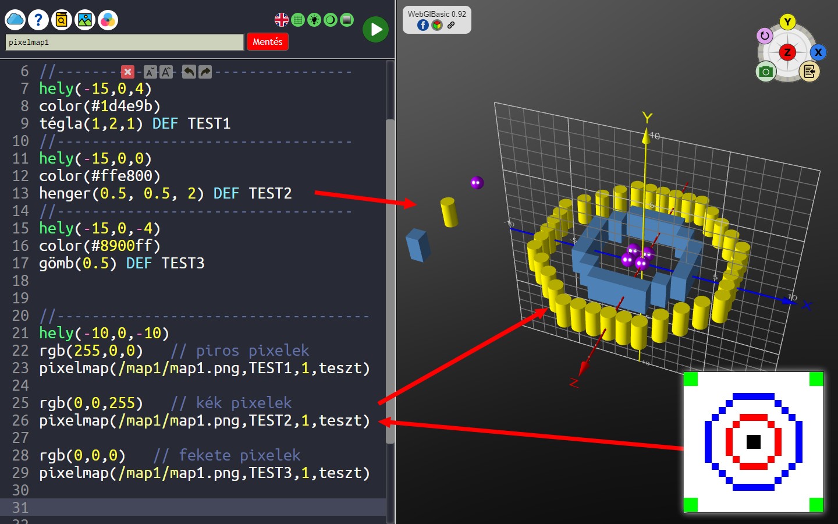Undo the last edit in the editor
Image resolution: width=838 pixels, height=524 pixels.
189,72
